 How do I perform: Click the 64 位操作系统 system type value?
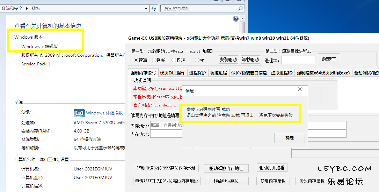(x=87, y=139)
